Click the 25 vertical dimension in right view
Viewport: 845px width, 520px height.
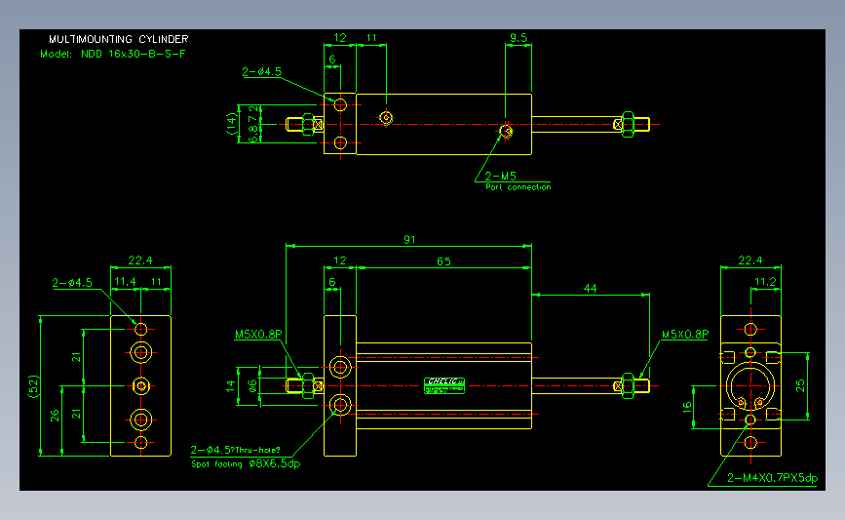click(x=800, y=385)
